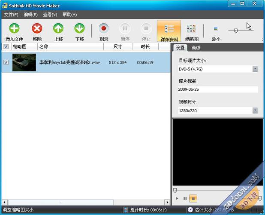The width and height of the screenshot is (265, 215).
Task: Click the disc icon beside estimated size
Action: (x=190, y=210)
